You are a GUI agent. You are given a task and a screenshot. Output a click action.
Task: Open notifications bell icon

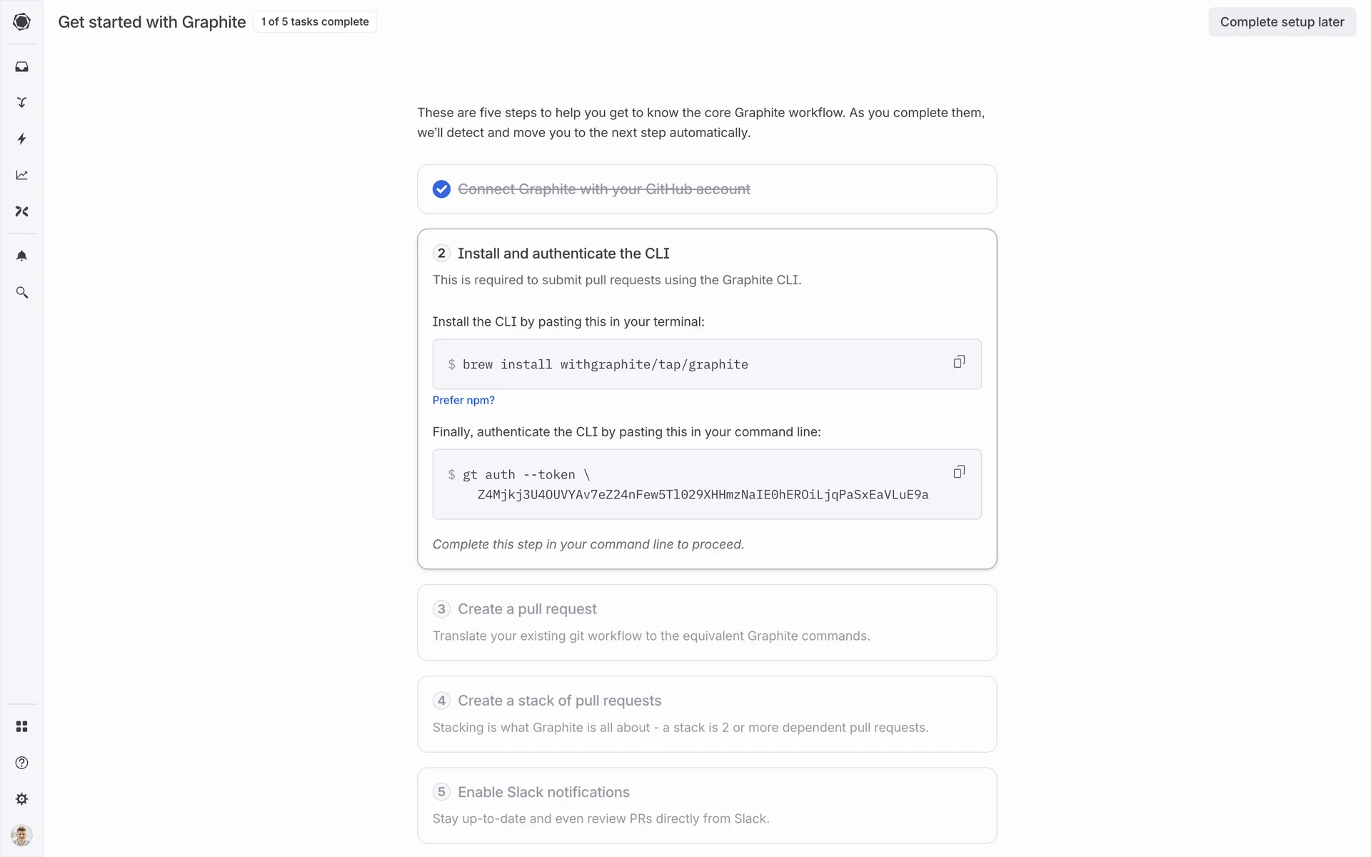click(x=21, y=256)
